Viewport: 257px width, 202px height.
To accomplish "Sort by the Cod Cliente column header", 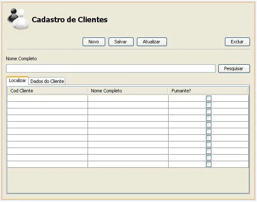I will 47,91.
